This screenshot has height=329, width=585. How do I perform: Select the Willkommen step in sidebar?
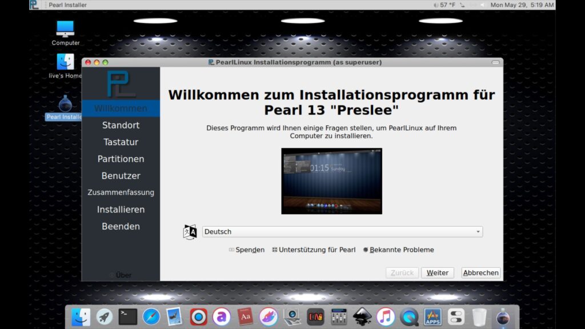tap(121, 108)
